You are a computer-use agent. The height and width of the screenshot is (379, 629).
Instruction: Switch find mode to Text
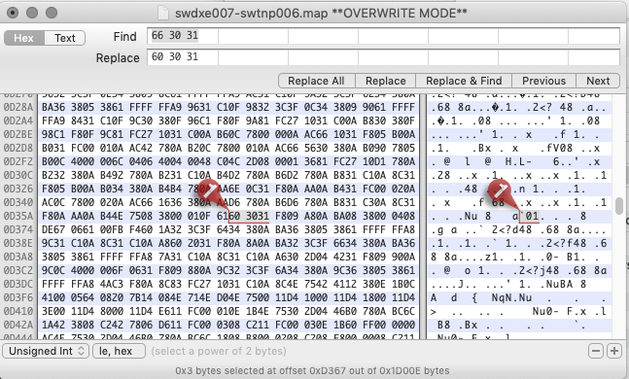[x=64, y=38]
